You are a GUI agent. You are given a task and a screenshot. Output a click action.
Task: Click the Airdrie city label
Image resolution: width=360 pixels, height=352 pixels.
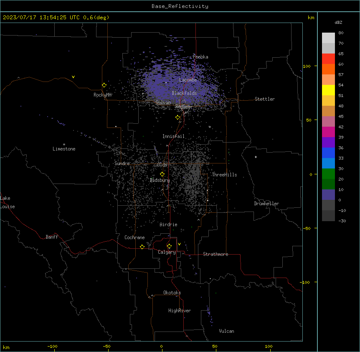coord(169,224)
